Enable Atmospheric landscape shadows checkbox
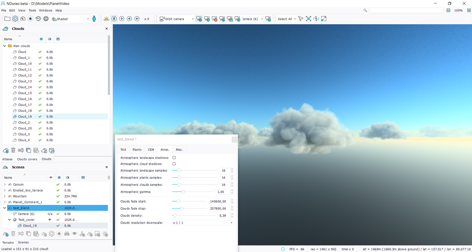 pyautogui.click(x=174, y=158)
